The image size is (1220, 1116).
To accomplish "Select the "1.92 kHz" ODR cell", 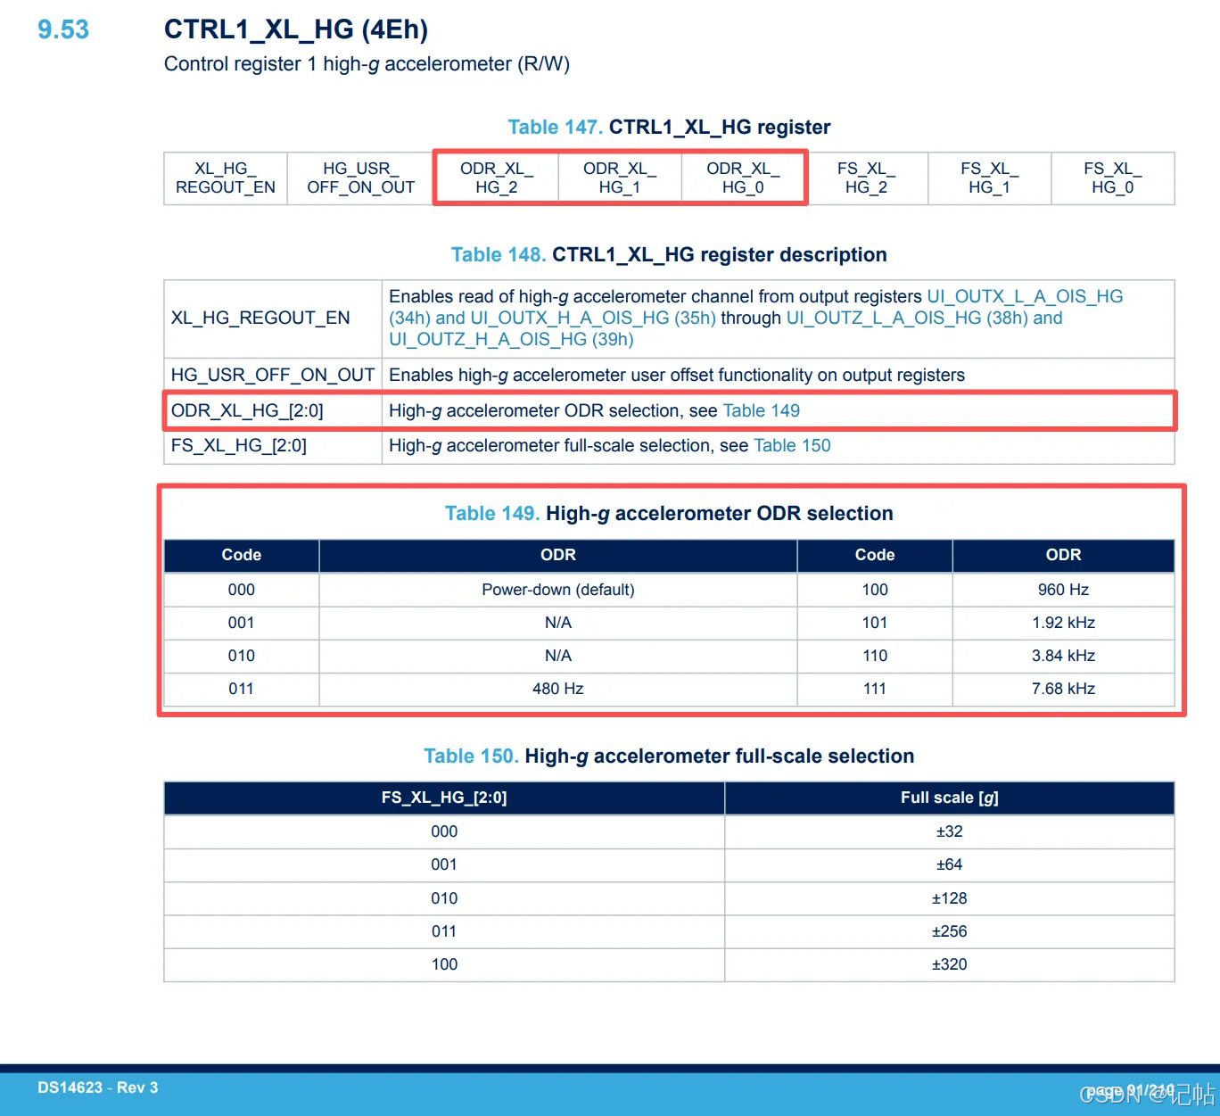I will [1063, 623].
